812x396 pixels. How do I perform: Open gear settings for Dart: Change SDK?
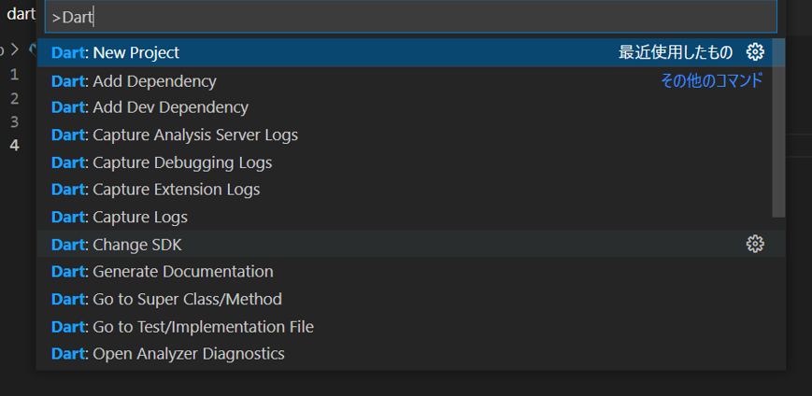(x=754, y=244)
